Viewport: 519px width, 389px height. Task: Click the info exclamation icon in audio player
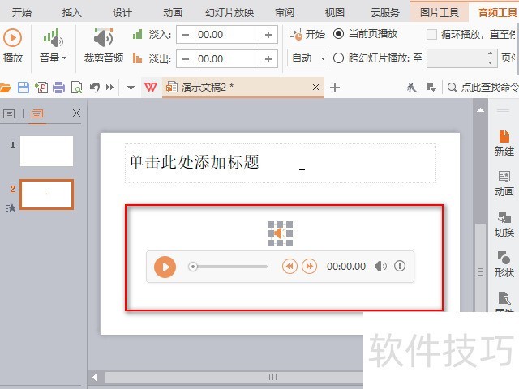click(x=400, y=266)
